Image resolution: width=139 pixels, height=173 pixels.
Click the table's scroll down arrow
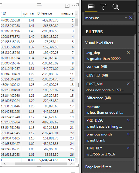(76, 159)
